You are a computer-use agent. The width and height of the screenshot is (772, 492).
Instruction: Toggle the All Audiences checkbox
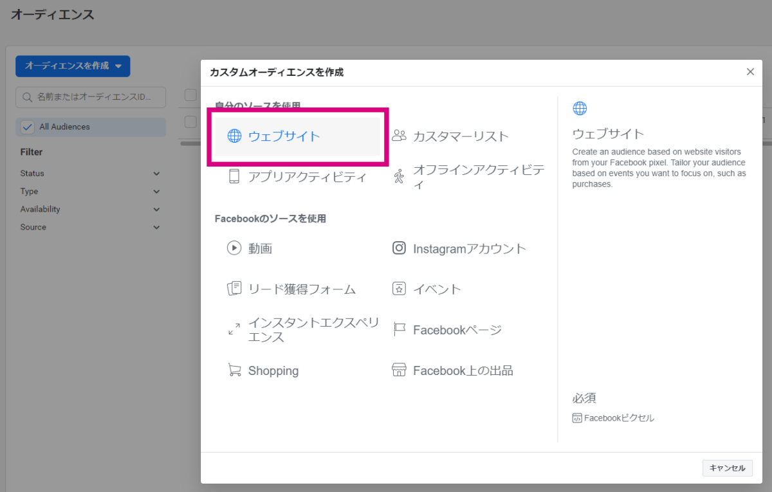[x=27, y=127]
